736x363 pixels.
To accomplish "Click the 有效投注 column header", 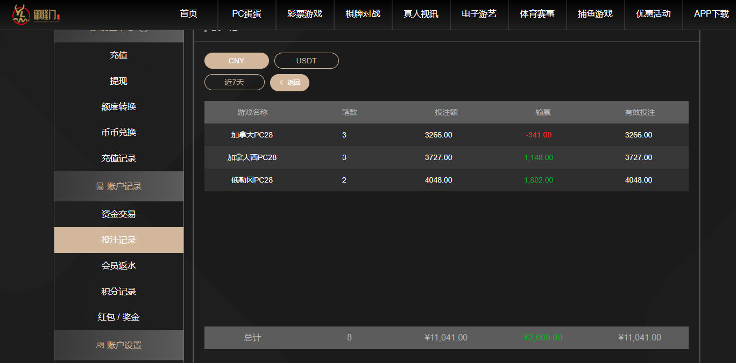I will click(x=640, y=112).
